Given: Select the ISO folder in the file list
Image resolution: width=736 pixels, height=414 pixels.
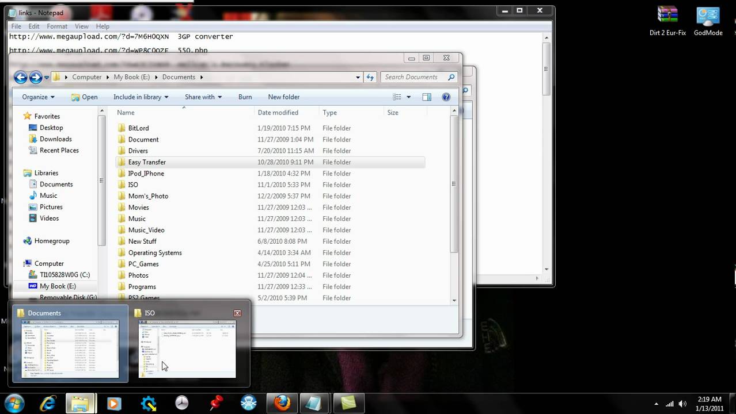Looking at the screenshot, I should coord(133,185).
